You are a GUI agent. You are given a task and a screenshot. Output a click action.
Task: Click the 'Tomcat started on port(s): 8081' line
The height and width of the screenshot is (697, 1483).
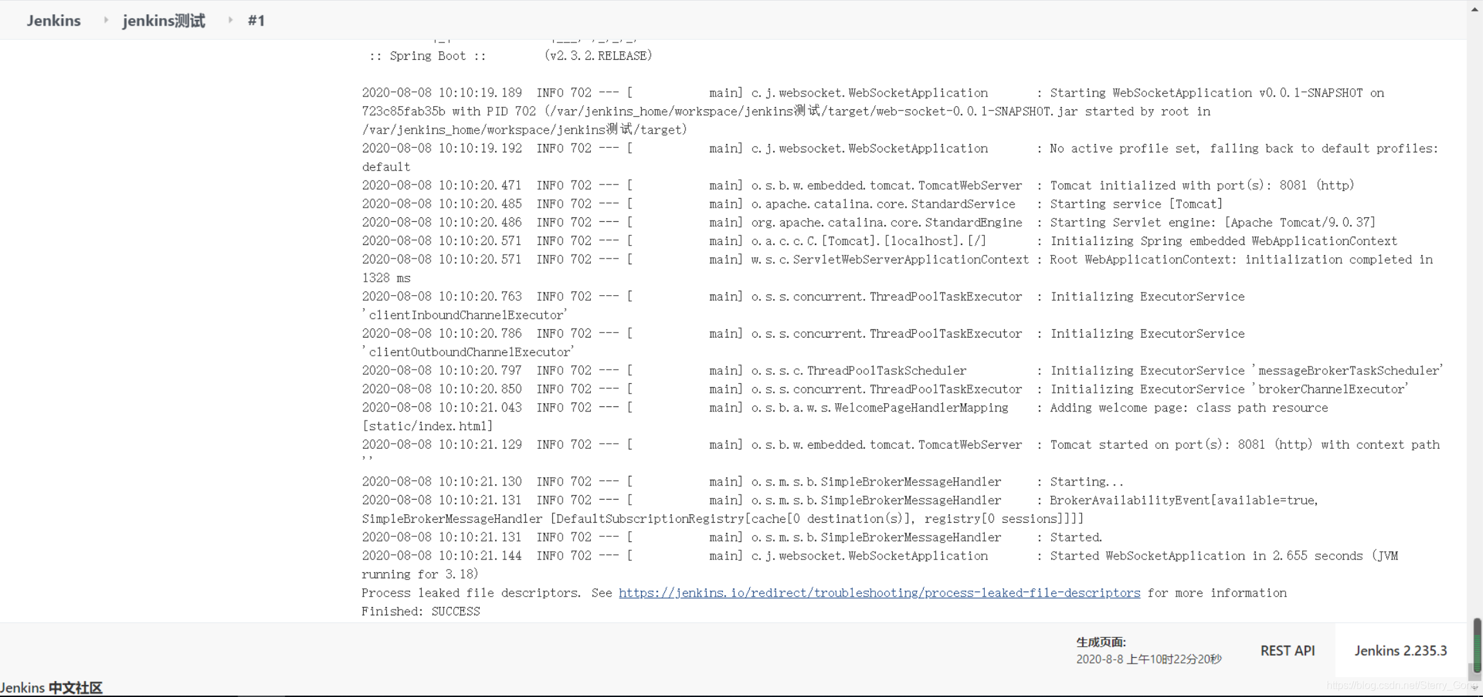coord(900,445)
